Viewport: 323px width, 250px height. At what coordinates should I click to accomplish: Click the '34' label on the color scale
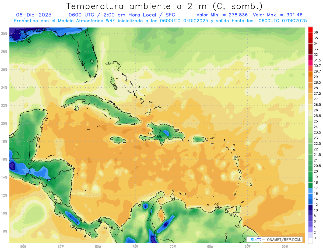(x=316, y=43)
